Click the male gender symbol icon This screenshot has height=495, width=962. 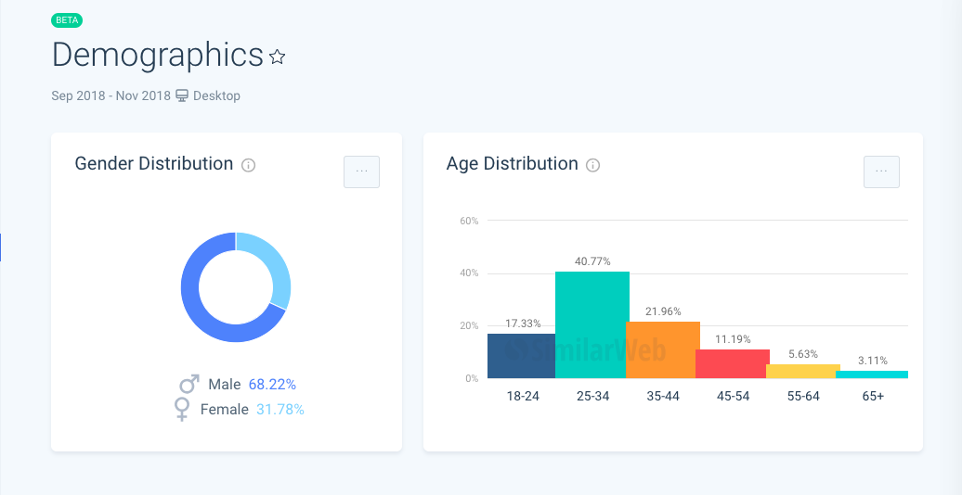pyautogui.click(x=189, y=384)
